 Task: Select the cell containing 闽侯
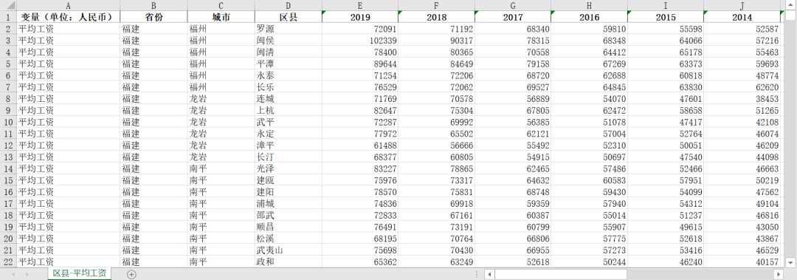(x=289, y=40)
